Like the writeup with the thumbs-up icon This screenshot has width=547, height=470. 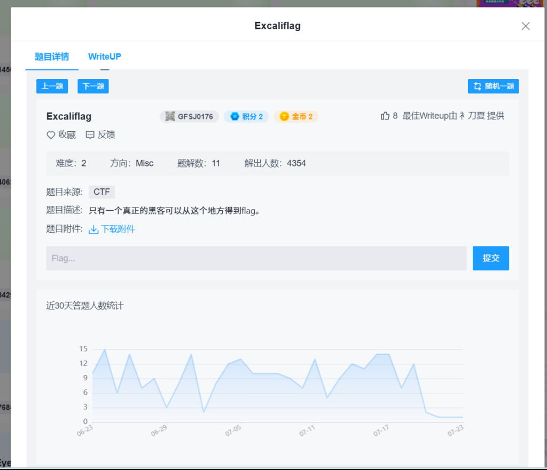pos(385,116)
